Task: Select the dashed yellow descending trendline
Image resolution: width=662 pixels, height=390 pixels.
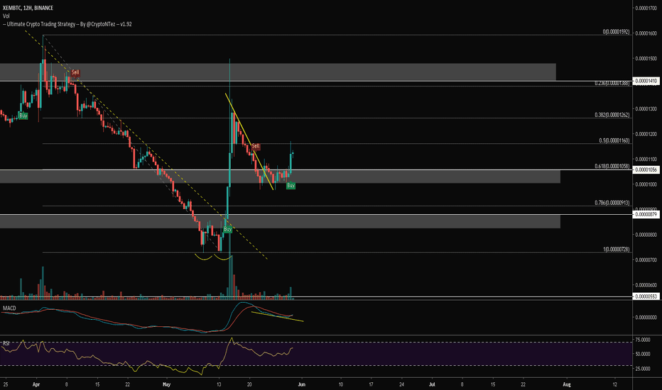Action: (146, 144)
